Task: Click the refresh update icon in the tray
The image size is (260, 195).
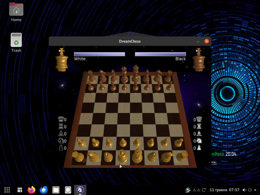Action: coord(204,190)
